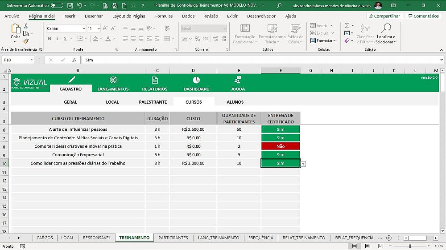Click the Undo arrow icon
Viewport: 446px width, 250px height.
[x=80, y=5]
